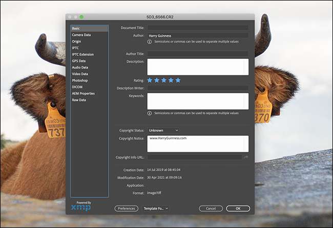Select the Camera Data category
The height and width of the screenshot is (228, 333).
[81, 35]
